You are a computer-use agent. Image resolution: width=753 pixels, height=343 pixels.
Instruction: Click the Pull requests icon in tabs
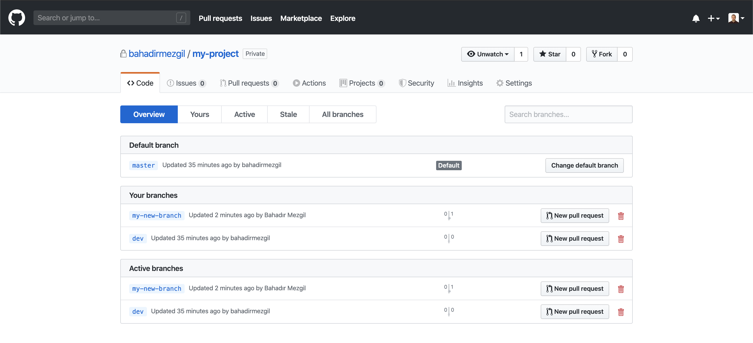point(223,83)
